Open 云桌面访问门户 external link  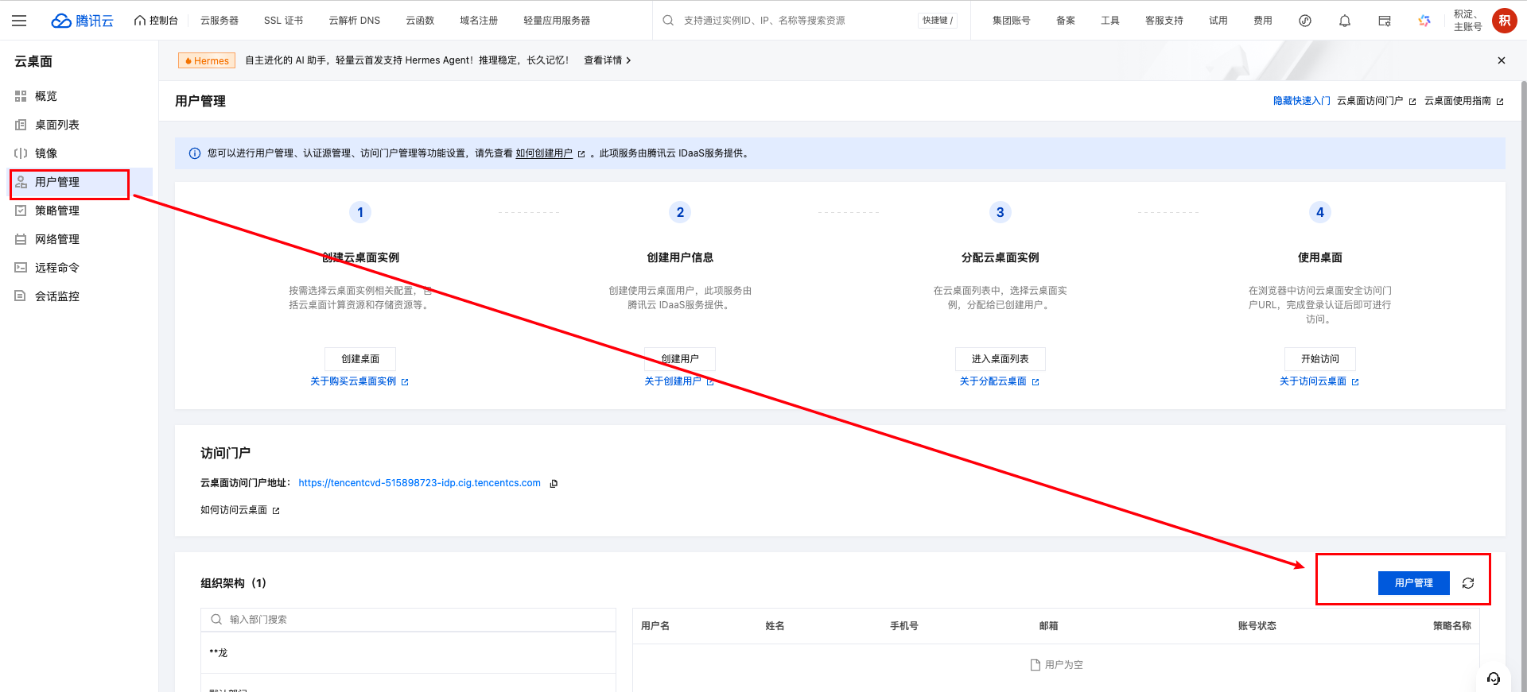[1376, 101]
